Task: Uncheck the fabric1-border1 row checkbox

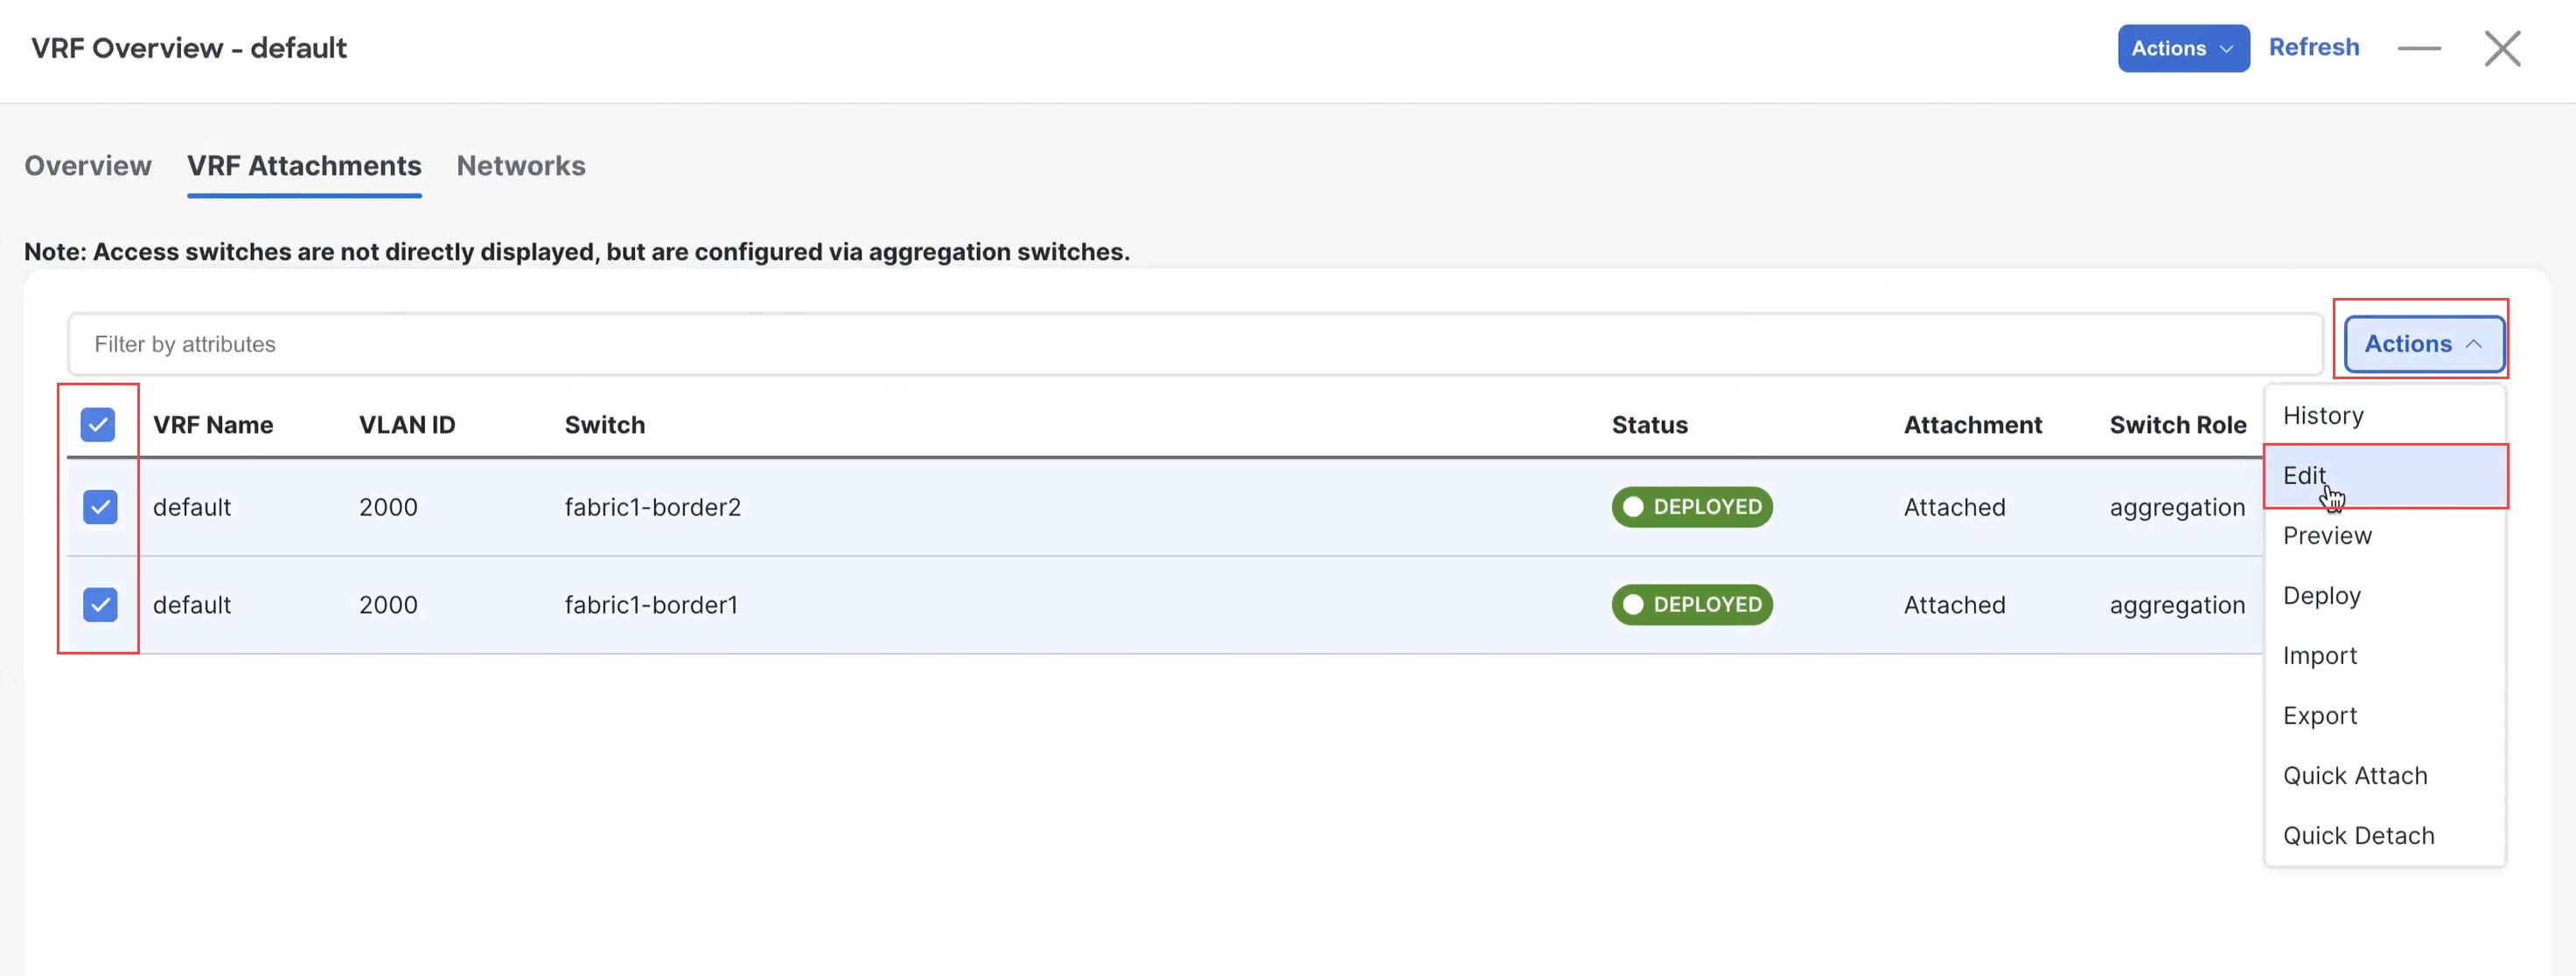Action: pyautogui.click(x=100, y=605)
